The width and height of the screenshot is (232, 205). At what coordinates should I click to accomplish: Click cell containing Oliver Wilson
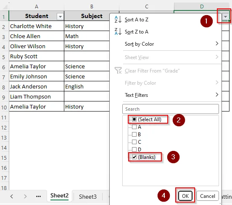(x=37, y=46)
